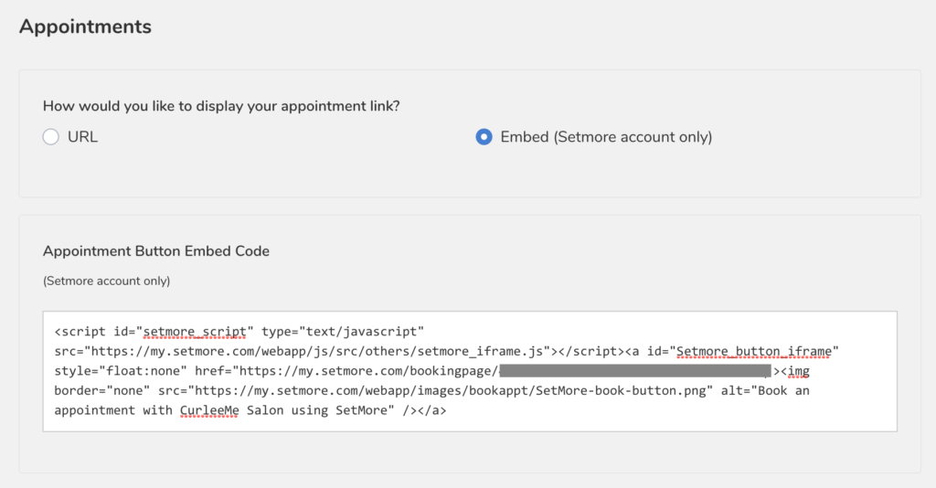Click "Setmore_button_iframe" in the embed code
936x488 pixels.
(753, 352)
